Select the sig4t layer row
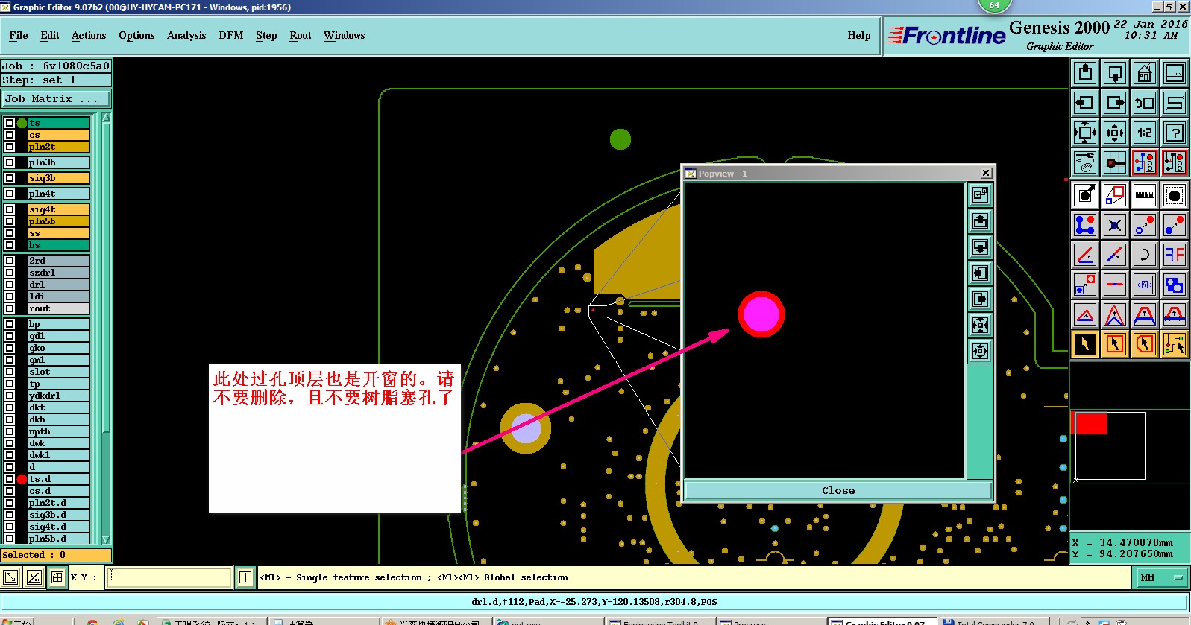This screenshot has height=625, width=1191. pyautogui.click(x=59, y=209)
